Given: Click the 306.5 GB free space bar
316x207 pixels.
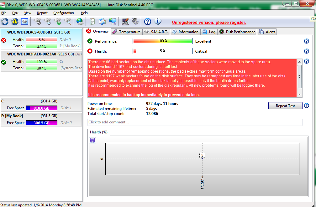Looking at the screenshot, I should [x=42, y=123].
